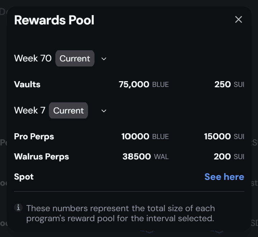Click the 38500 WAL Walrus Perps amount
This screenshot has width=258, height=237.
click(145, 157)
